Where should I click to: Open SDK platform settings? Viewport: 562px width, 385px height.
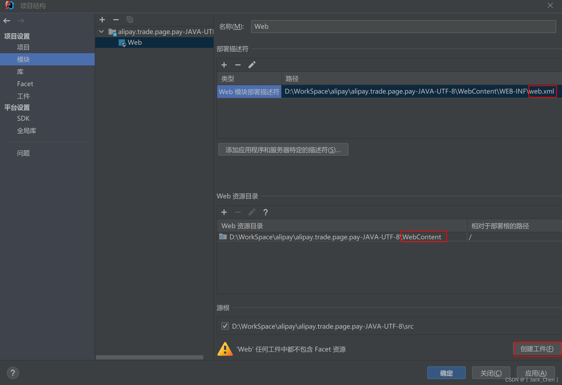(x=23, y=118)
